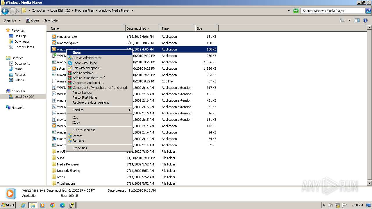The image size is (372, 209).
Task: Choose Pin to Taskbar
Action: tap(100, 93)
